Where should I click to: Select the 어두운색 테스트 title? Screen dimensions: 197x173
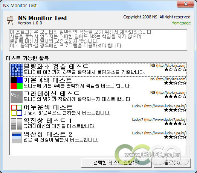pos(48,107)
